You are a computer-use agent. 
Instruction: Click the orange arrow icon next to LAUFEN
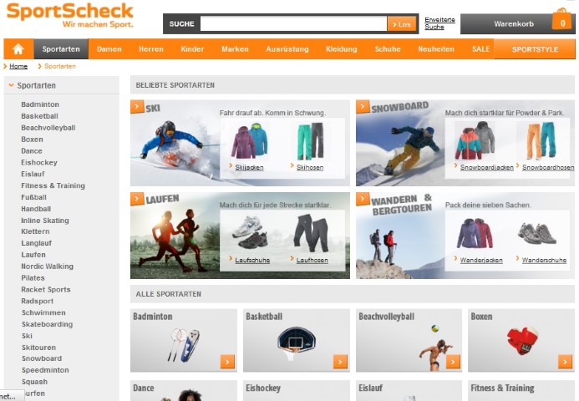(x=137, y=199)
